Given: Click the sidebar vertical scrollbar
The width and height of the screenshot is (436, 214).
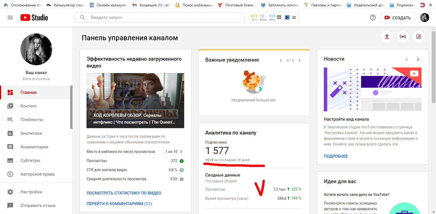Looking at the screenshot, I should pos(71,107).
